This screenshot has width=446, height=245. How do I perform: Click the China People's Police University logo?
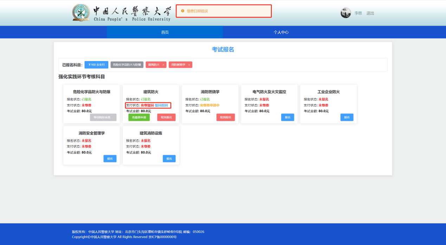121,13
